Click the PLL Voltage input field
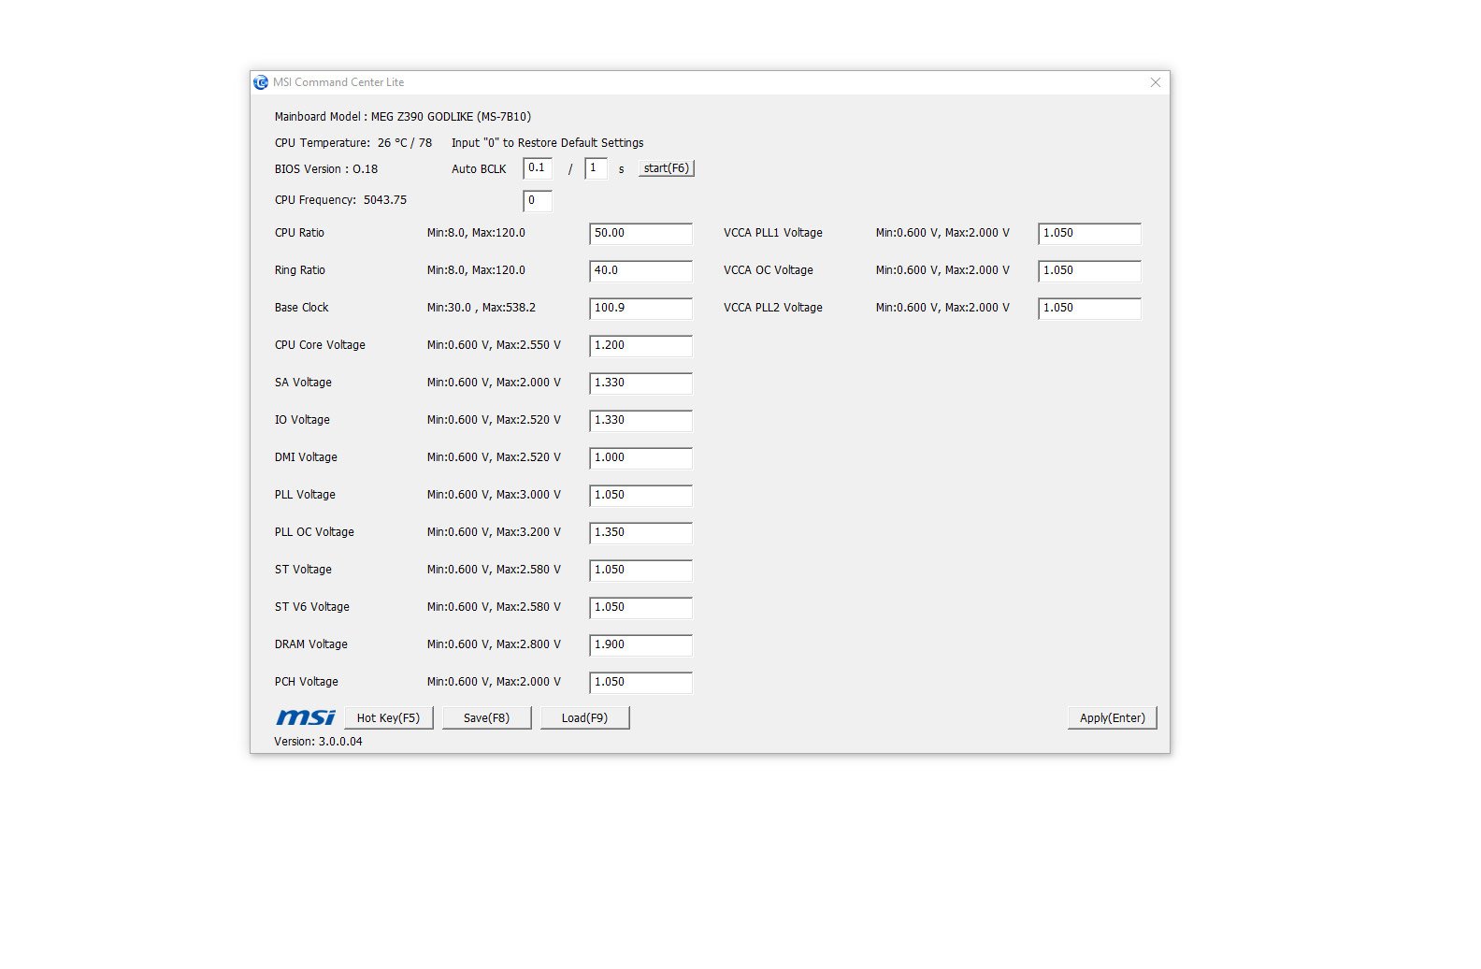This screenshot has height=969, width=1481. click(x=641, y=496)
